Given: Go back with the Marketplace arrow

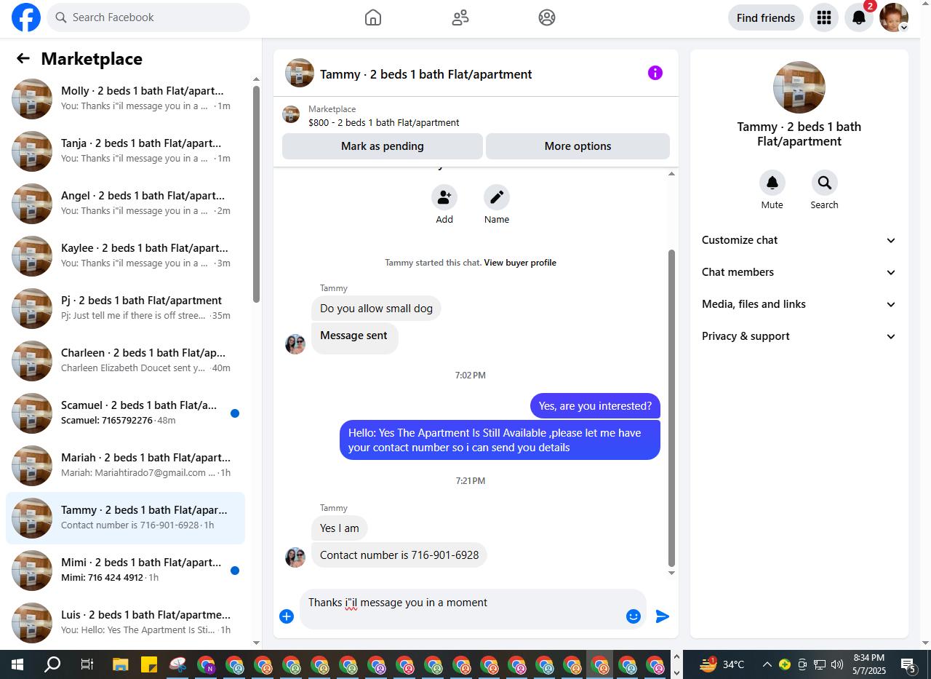Looking at the screenshot, I should 23,59.
